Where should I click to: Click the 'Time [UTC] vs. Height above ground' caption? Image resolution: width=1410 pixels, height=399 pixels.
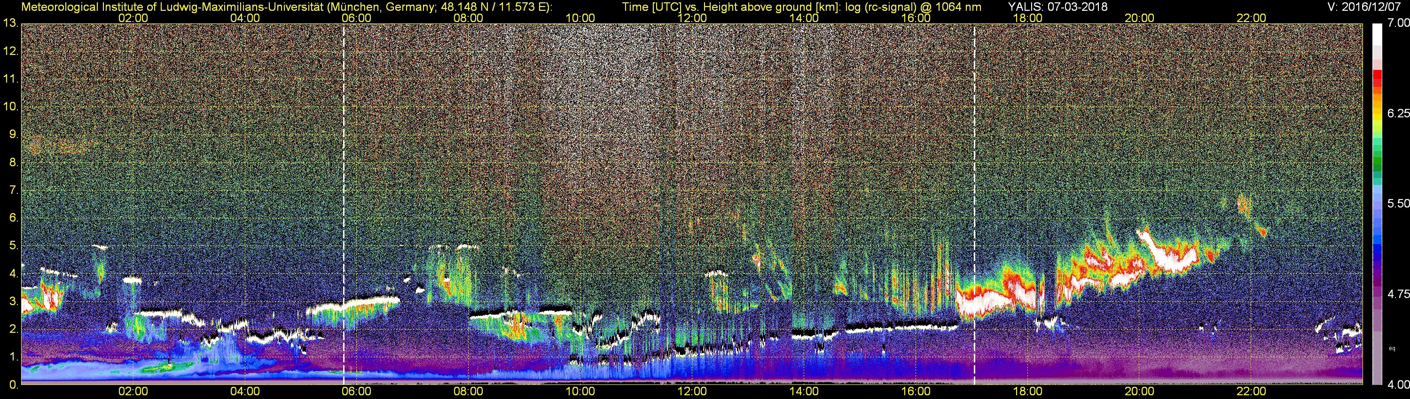801,7
